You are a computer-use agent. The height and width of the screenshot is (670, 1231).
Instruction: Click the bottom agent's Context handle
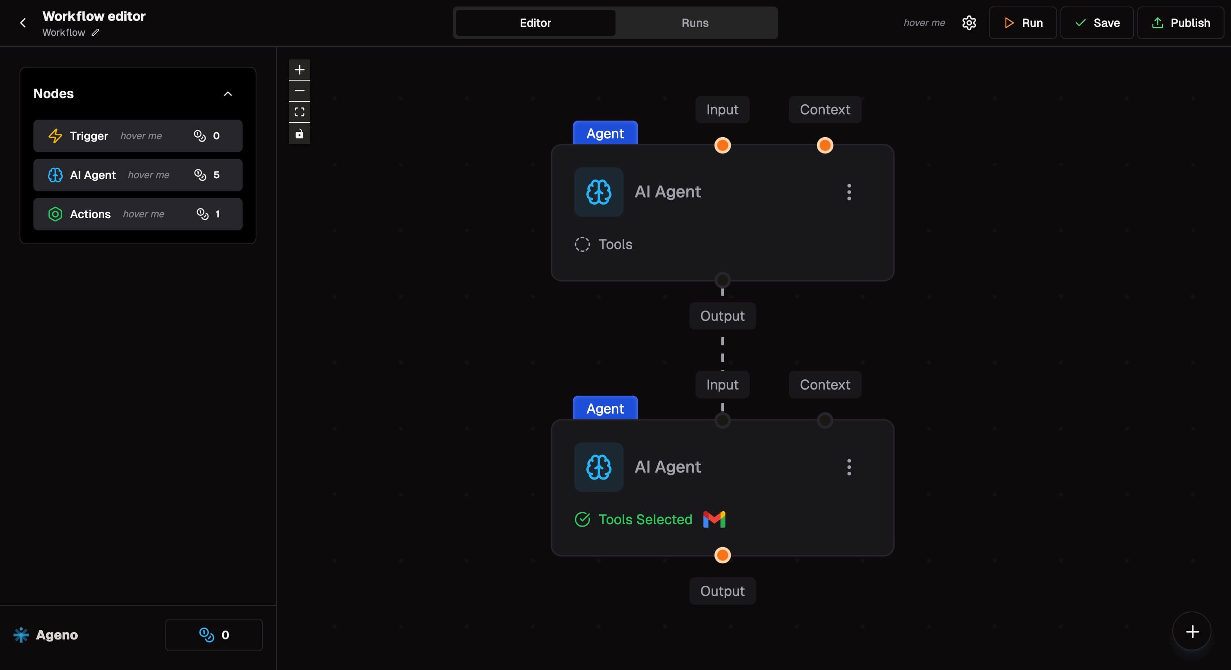click(x=825, y=420)
